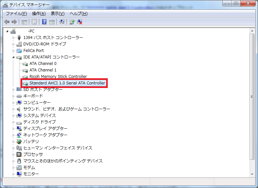Select Ricoh Memory Stick Controller
This screenshot has width=258, height=188.
click(58, 77)
